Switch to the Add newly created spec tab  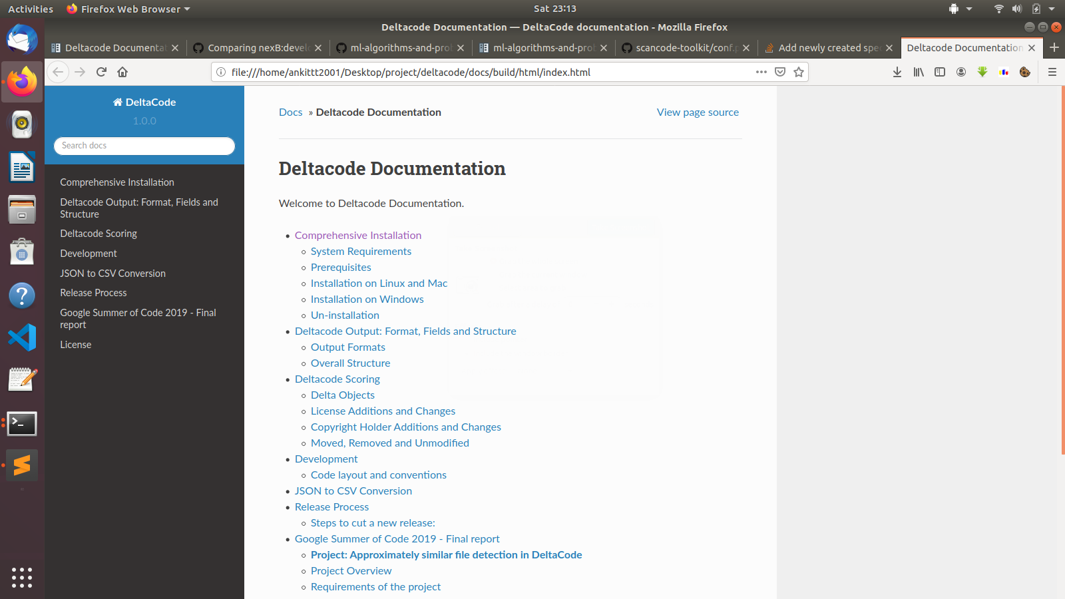828,48
